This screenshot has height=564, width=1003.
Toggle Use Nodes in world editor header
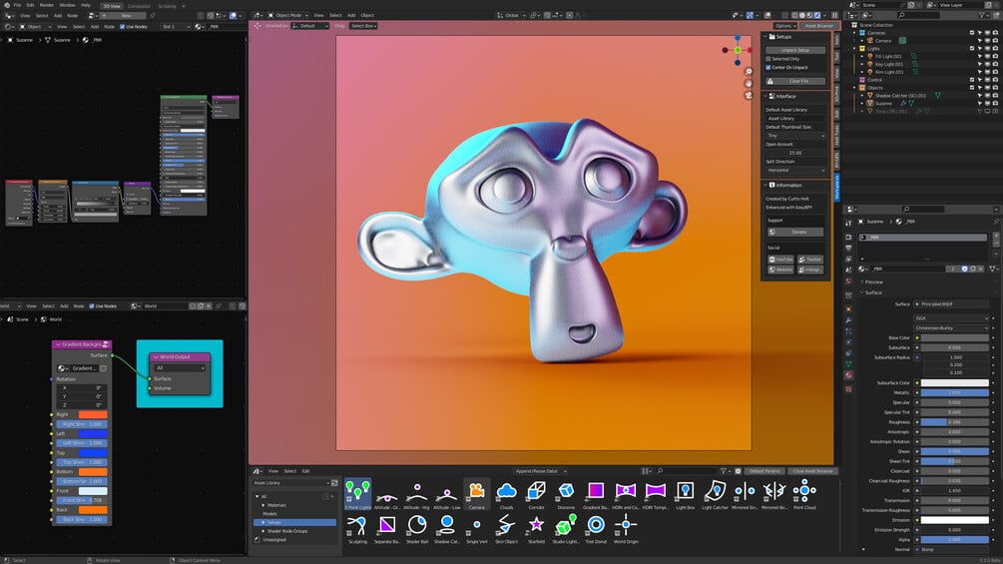pyautogui.click(x=92, y=306)
